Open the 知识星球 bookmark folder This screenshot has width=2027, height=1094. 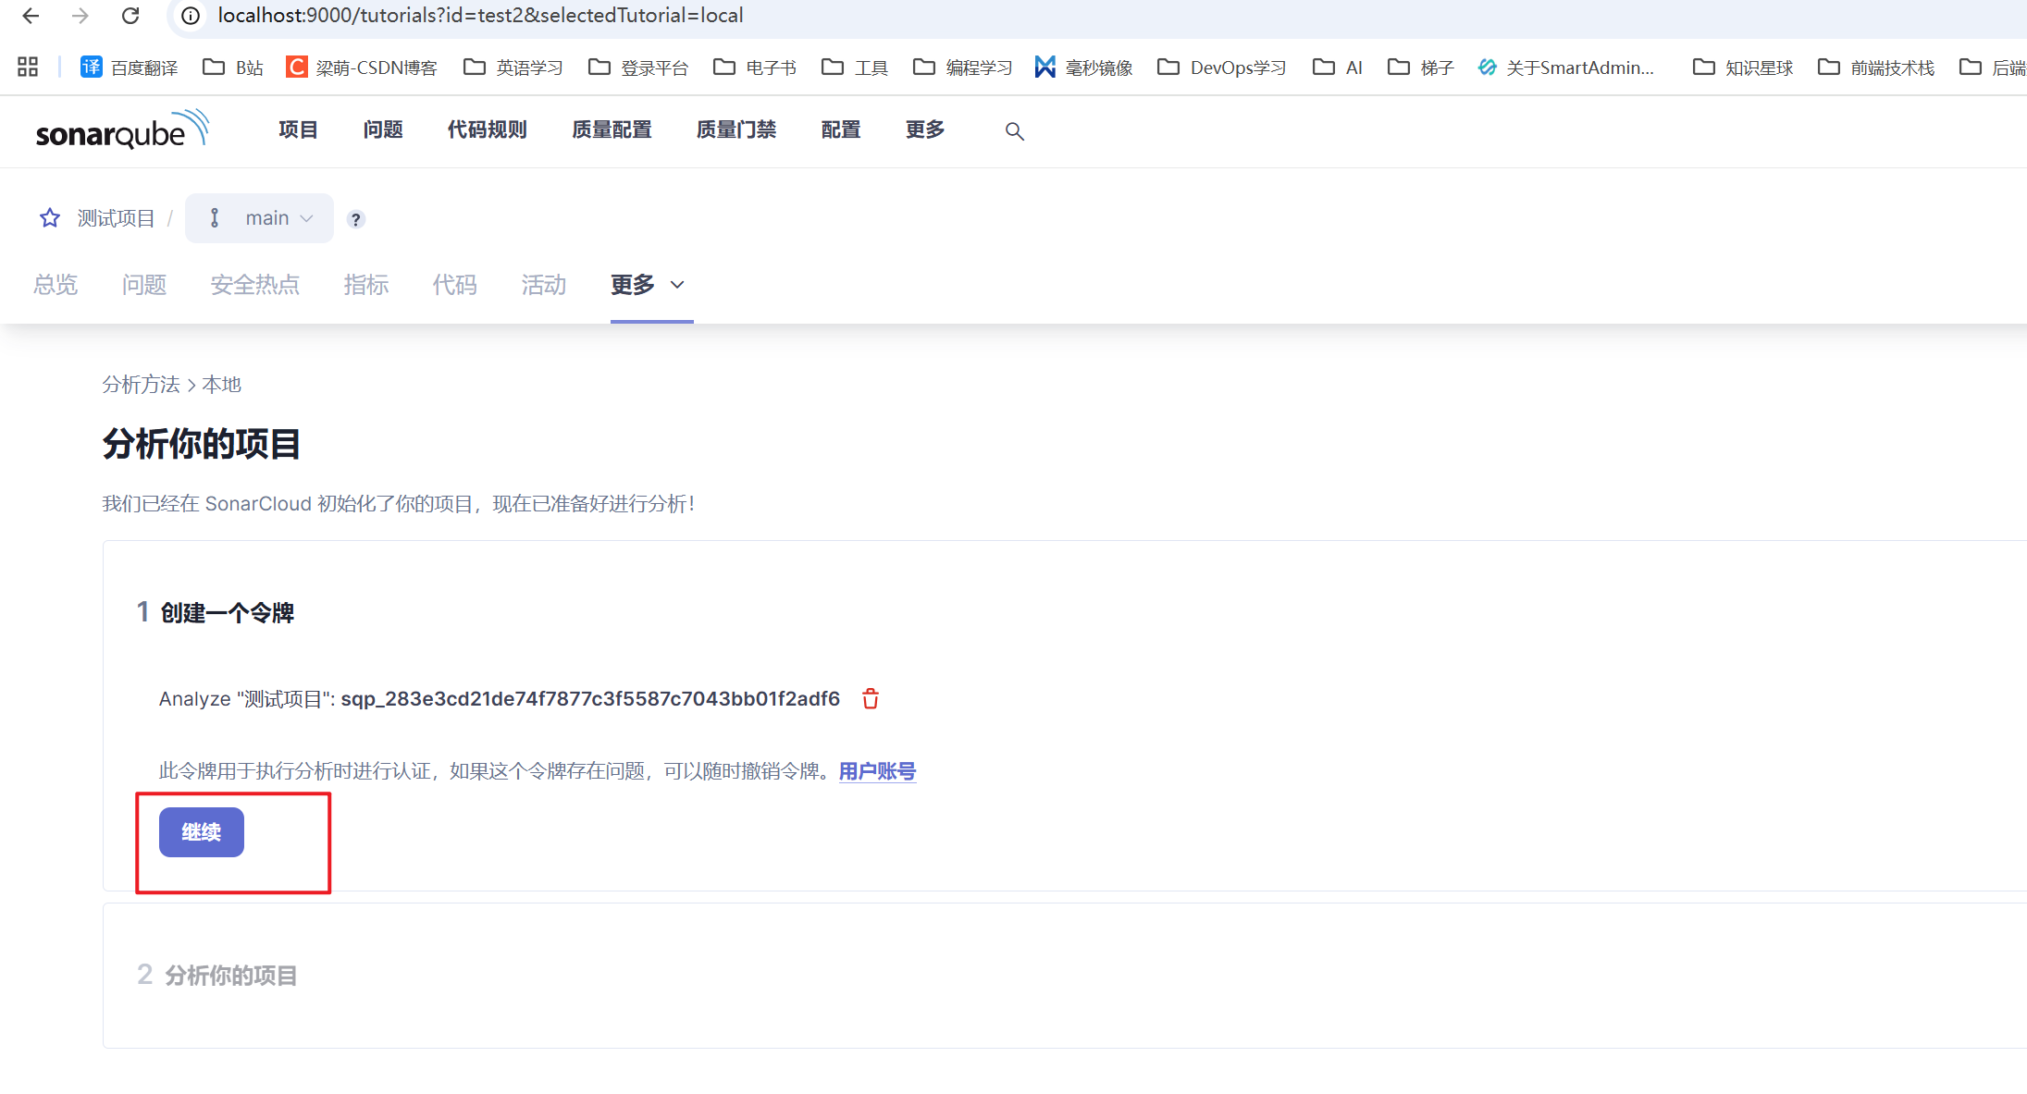pyautogui.click(x=1743, y=68)
